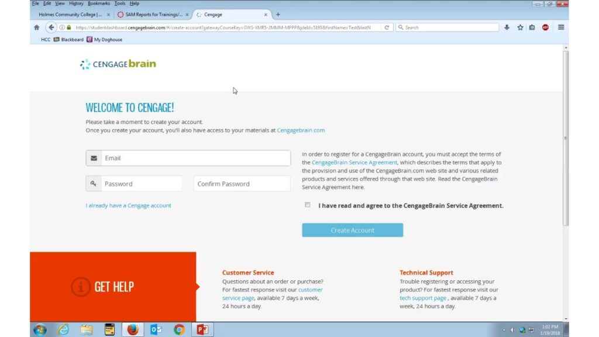
Task: Open the Firefox hamburger menu
Action: (561, 27)
